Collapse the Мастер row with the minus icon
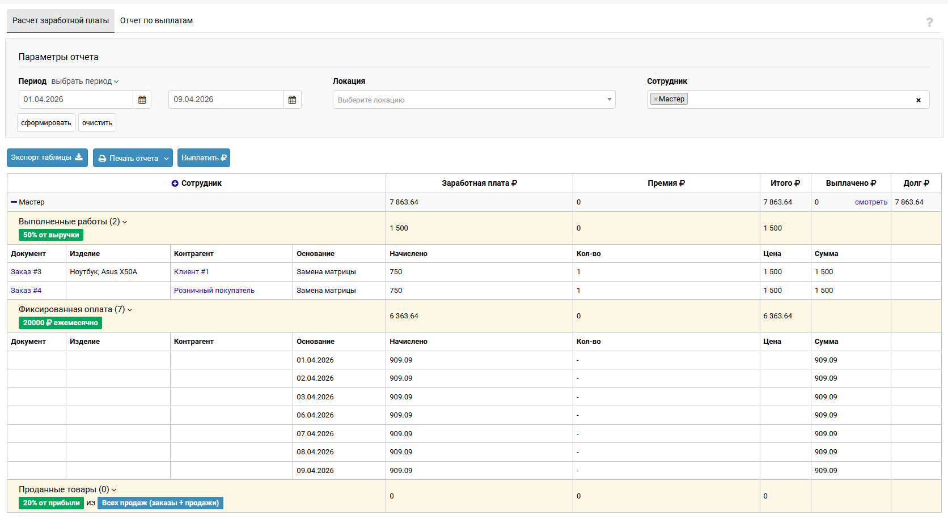This screenshot has height=524, width=948. tap(14, 202)
